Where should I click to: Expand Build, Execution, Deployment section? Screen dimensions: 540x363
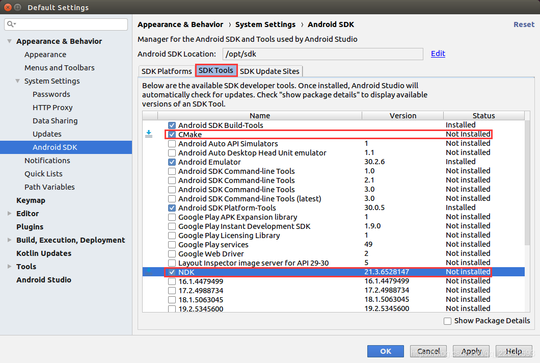[x=9, y=240]
